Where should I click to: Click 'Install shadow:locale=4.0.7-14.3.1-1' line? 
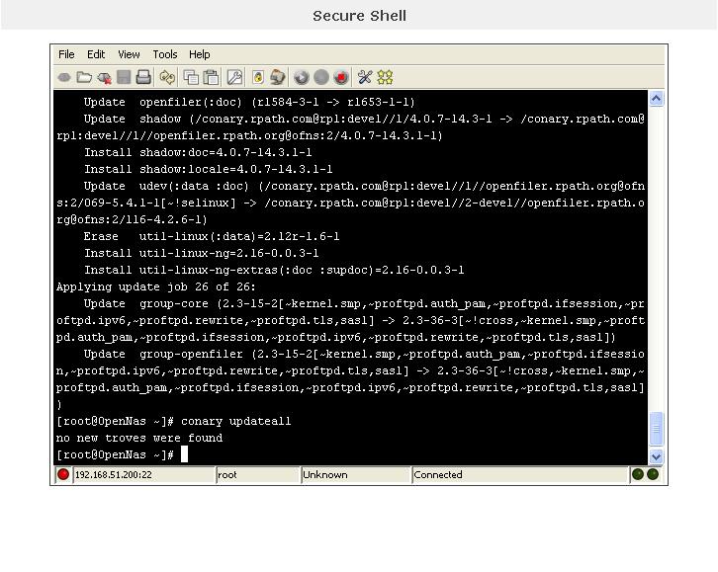click(x=209, y=169)
